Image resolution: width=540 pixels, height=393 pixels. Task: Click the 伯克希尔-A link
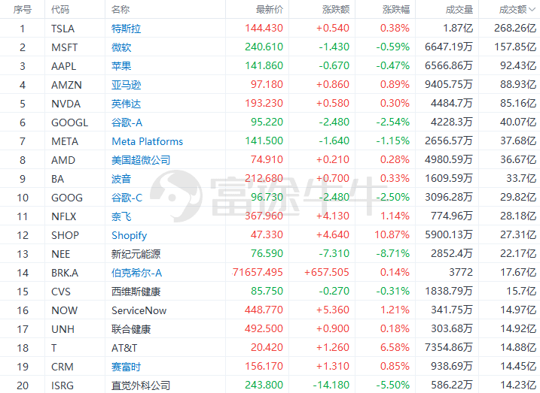click(136, 273)
